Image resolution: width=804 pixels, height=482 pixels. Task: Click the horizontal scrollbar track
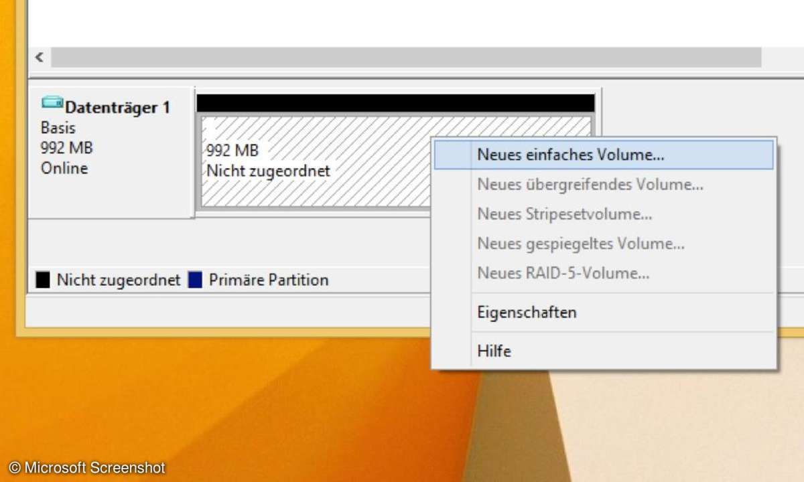[x=406, y=58]
